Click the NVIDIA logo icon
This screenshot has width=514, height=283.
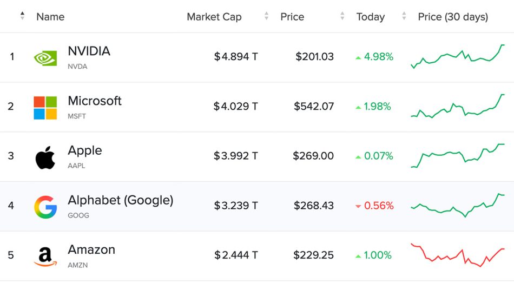(x=45, y=58)
